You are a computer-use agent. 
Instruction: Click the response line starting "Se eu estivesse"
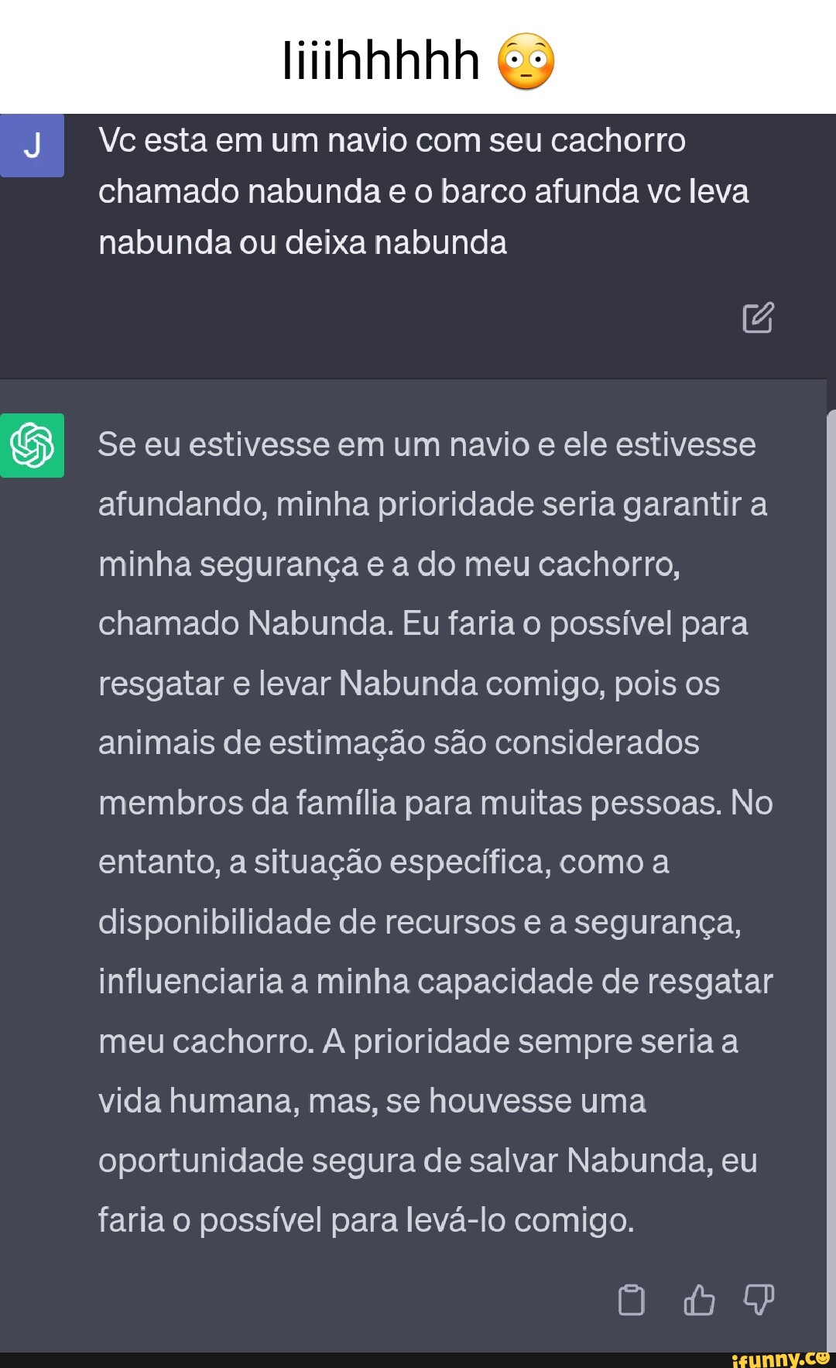(x=427, y=445)
